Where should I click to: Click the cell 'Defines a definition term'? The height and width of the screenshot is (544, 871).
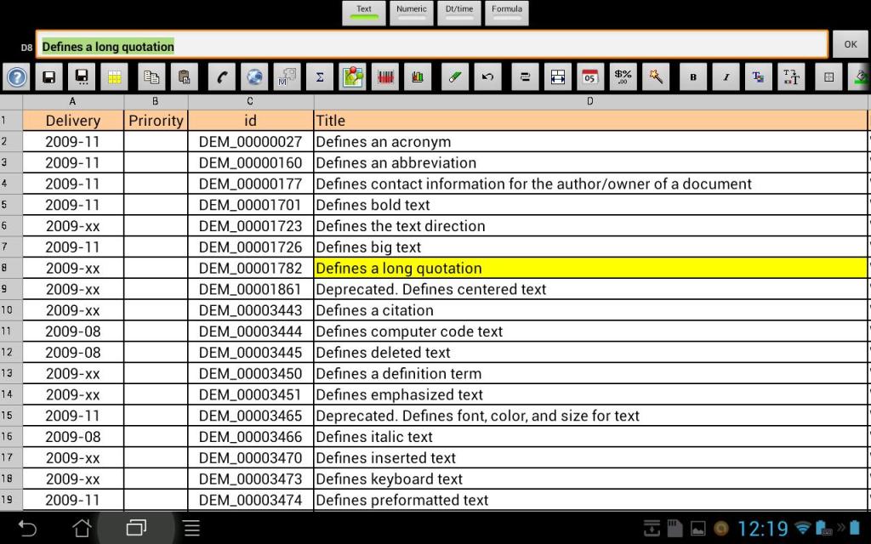point(590,374)
